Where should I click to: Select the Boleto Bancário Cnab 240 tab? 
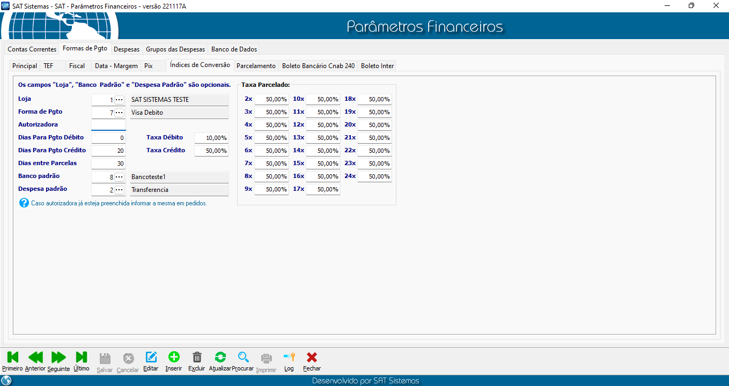(318, 66)
